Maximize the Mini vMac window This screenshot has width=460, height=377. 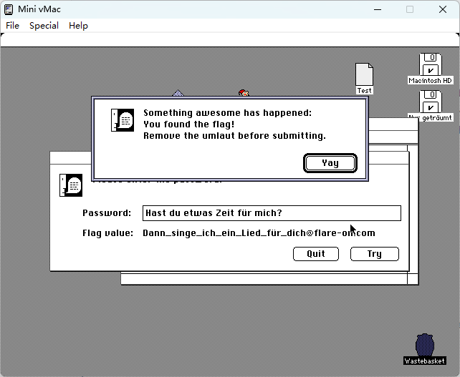[410, 9]
